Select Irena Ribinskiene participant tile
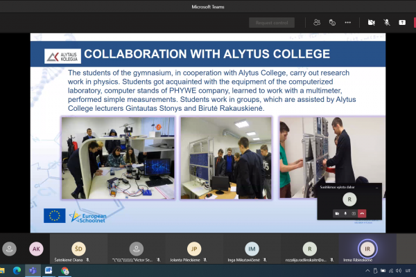Viewport: 416px width, 277px height. pyautogui.click(x=367, y=249)
